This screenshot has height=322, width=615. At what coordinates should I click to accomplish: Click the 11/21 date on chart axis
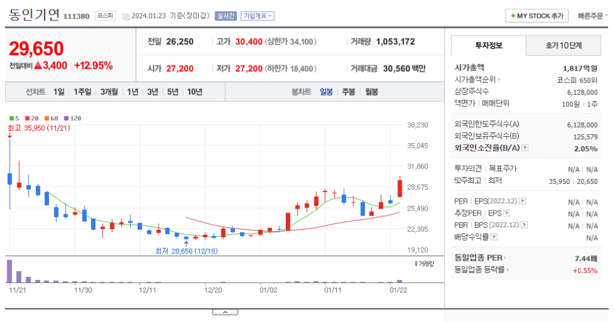[17, 290]
